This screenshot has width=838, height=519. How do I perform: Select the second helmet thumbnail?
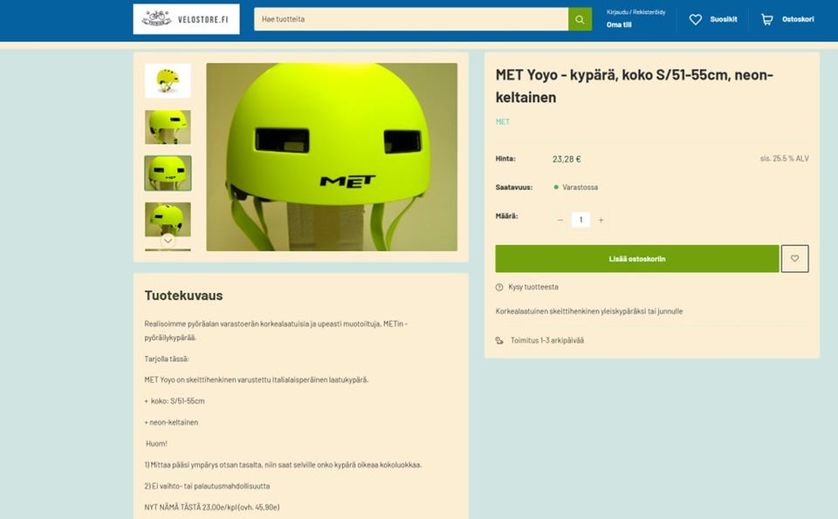(x=168, y=127)
